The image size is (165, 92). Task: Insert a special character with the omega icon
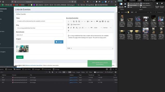point(108,21)
